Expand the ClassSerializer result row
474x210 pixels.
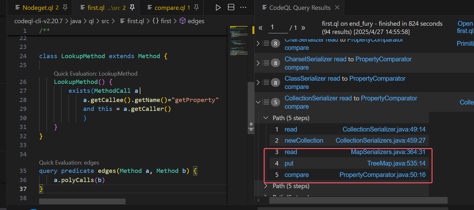coord(258,82)
